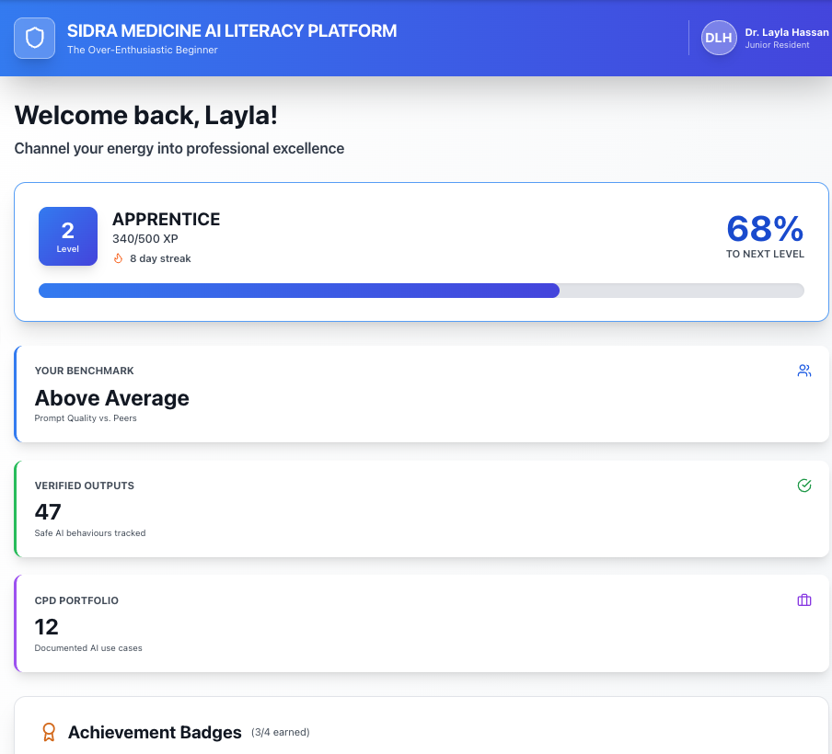Click the Sidra Medicine platform title
This screenshot has width=832, height=754.
pos(232,30)
